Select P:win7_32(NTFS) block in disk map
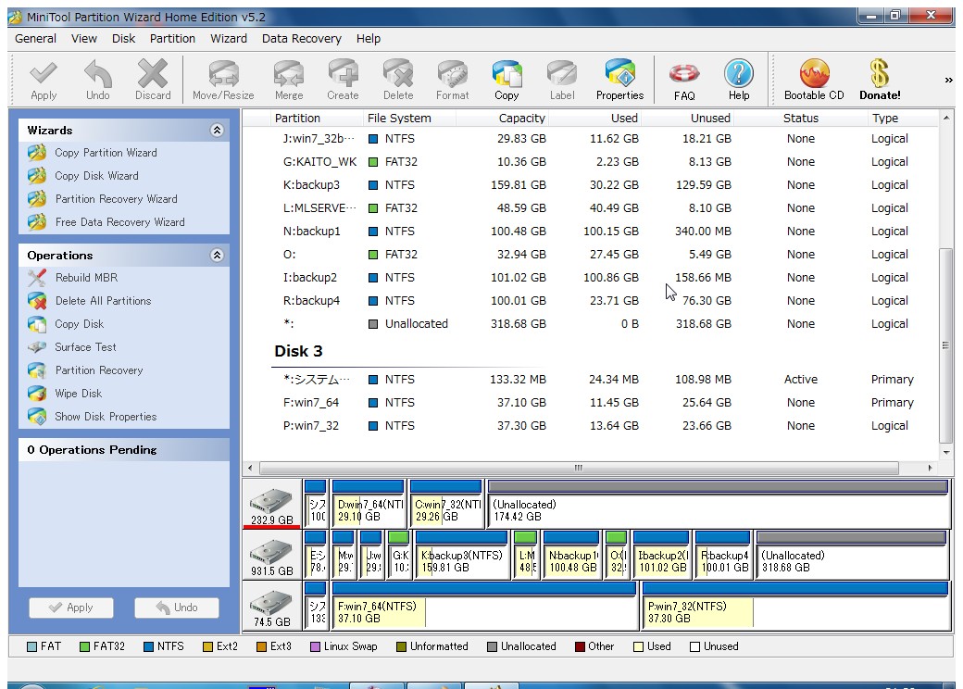This screenshot has width=963, height=689. pos(796,607)
